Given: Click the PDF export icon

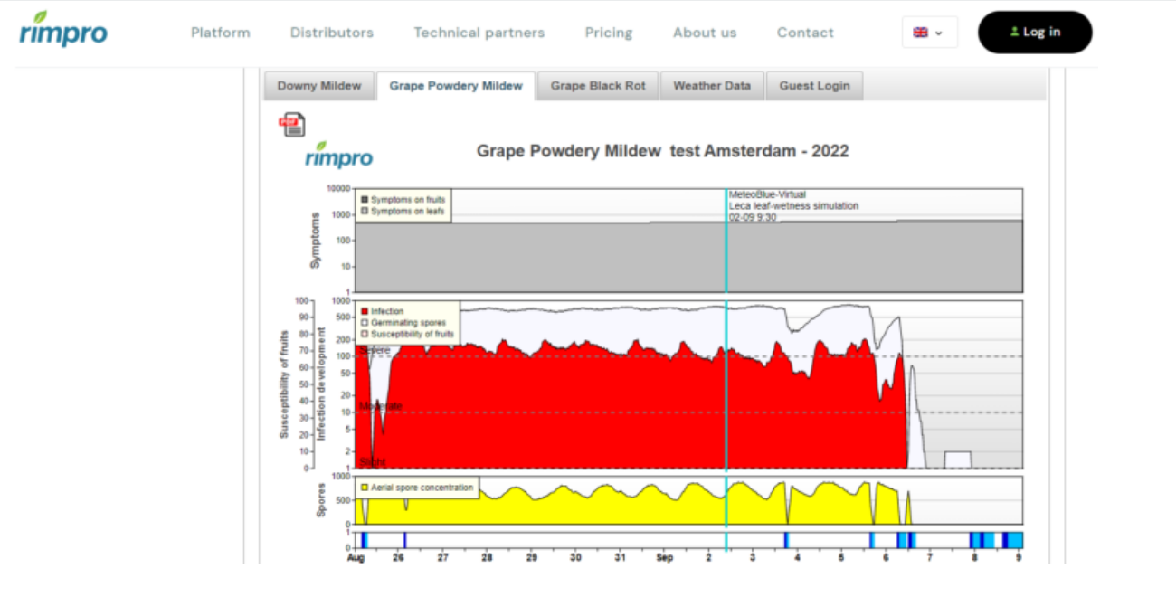Looking at the screenshot, I should click(292, 125).
